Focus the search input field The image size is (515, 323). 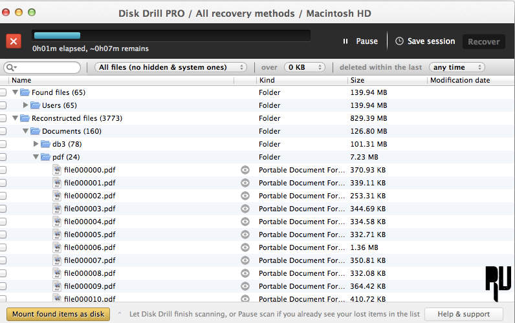(x=42, y=67)
